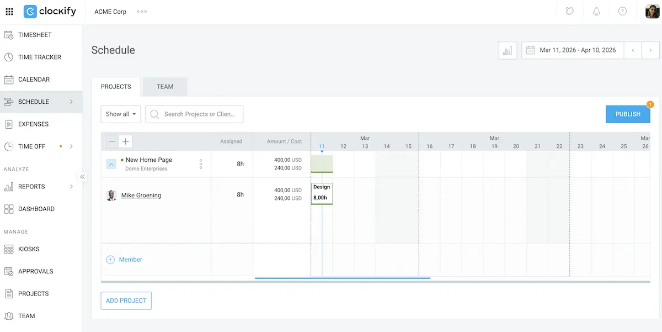
Task: Click the horizontal timeline scrollbar
Action: coord(342,278)
